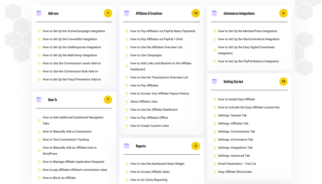Click the Reports category icon
The image size is (322, 184).
(126, 146)
